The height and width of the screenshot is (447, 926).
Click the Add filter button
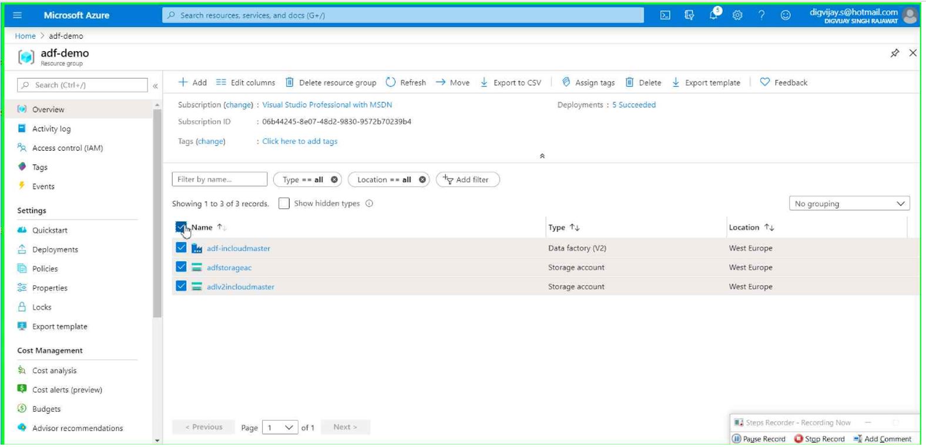coord(468,180)
